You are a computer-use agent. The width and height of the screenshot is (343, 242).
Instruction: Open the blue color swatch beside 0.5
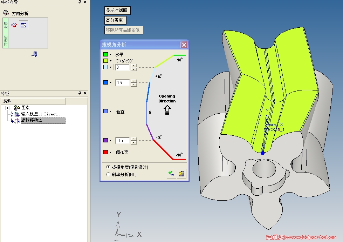point(106,82)
